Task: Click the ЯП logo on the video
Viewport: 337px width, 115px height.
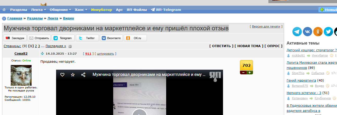Action: 215,76
